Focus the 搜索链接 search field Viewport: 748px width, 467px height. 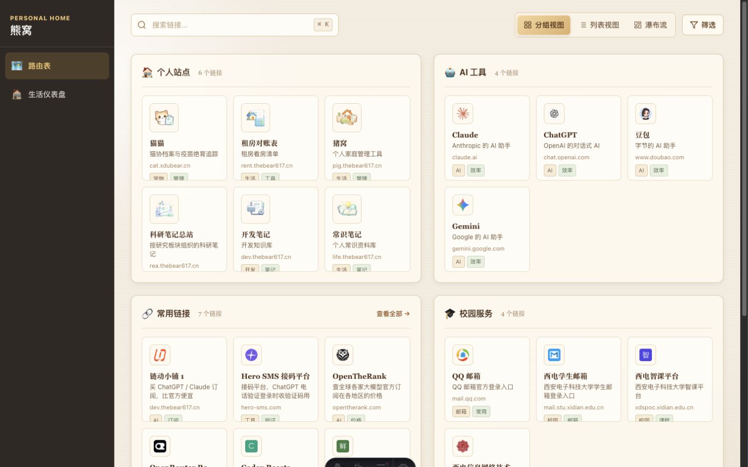coord(235,25)
